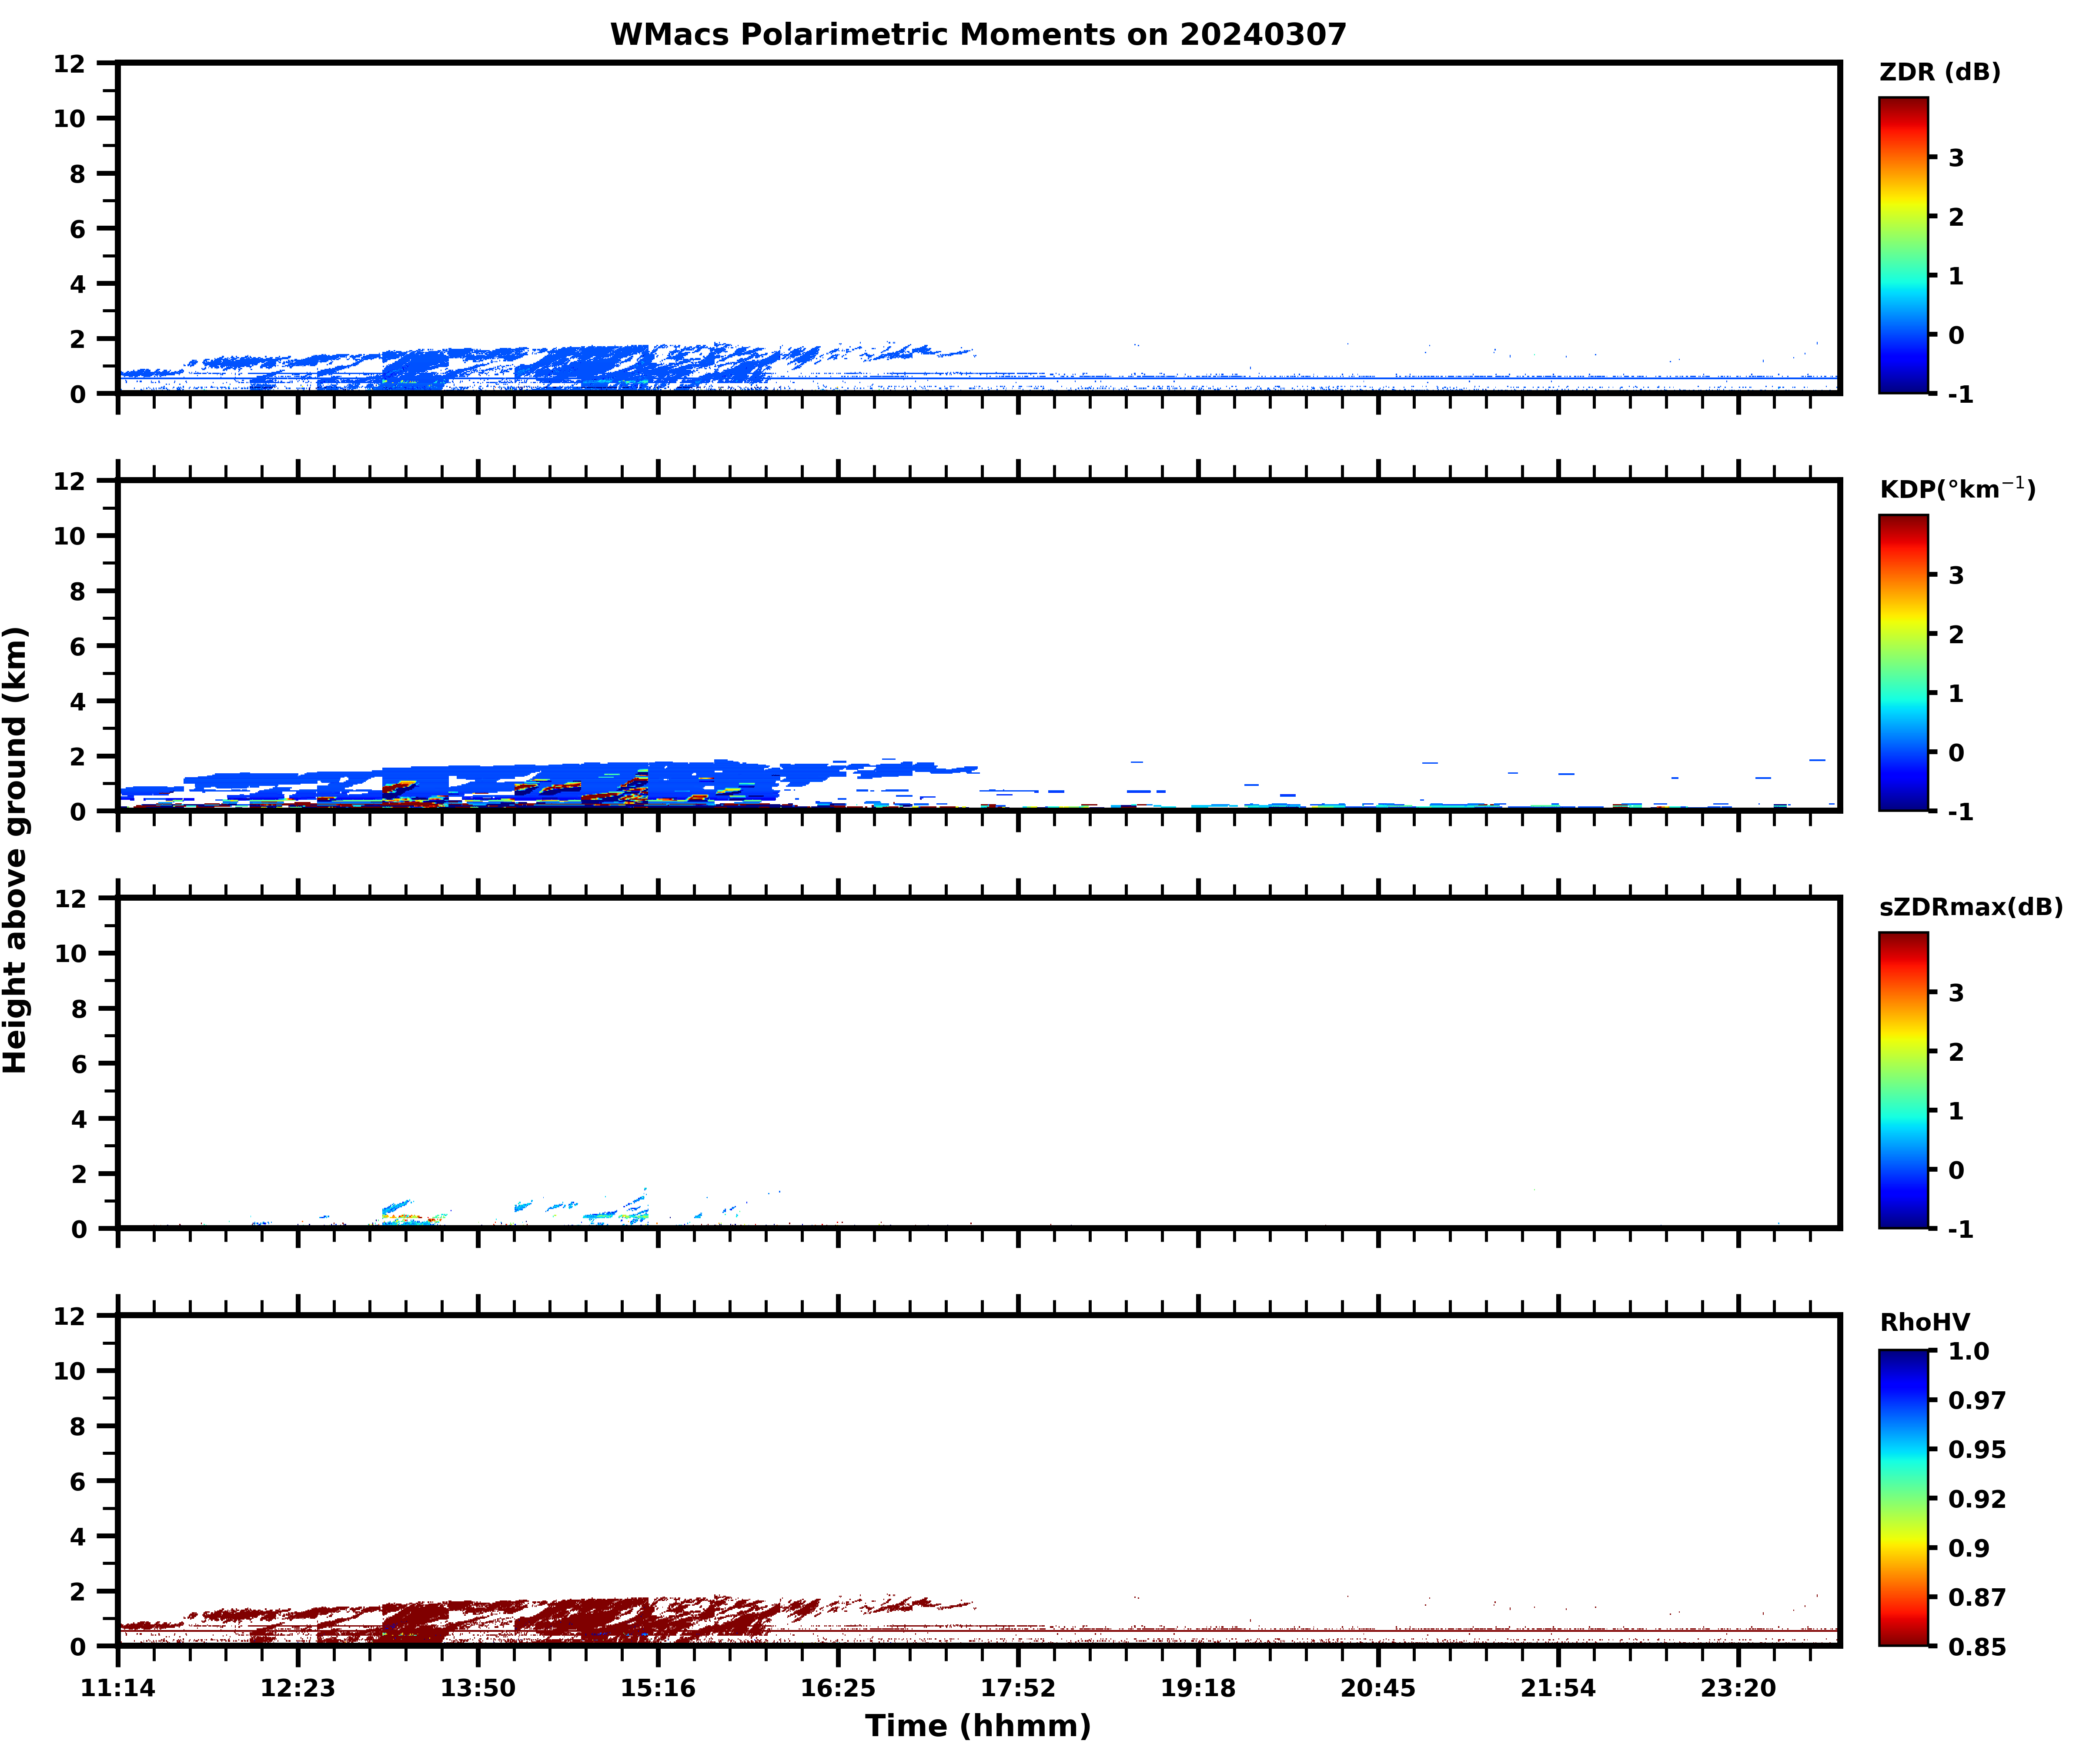Click the 20:45 time tick label
Viewport: 2086px width, 1764px height.
[x=1378, y=1688]
